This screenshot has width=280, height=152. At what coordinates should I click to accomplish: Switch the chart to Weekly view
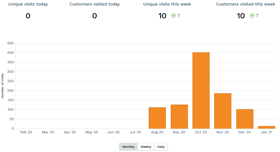pos(146,147)
